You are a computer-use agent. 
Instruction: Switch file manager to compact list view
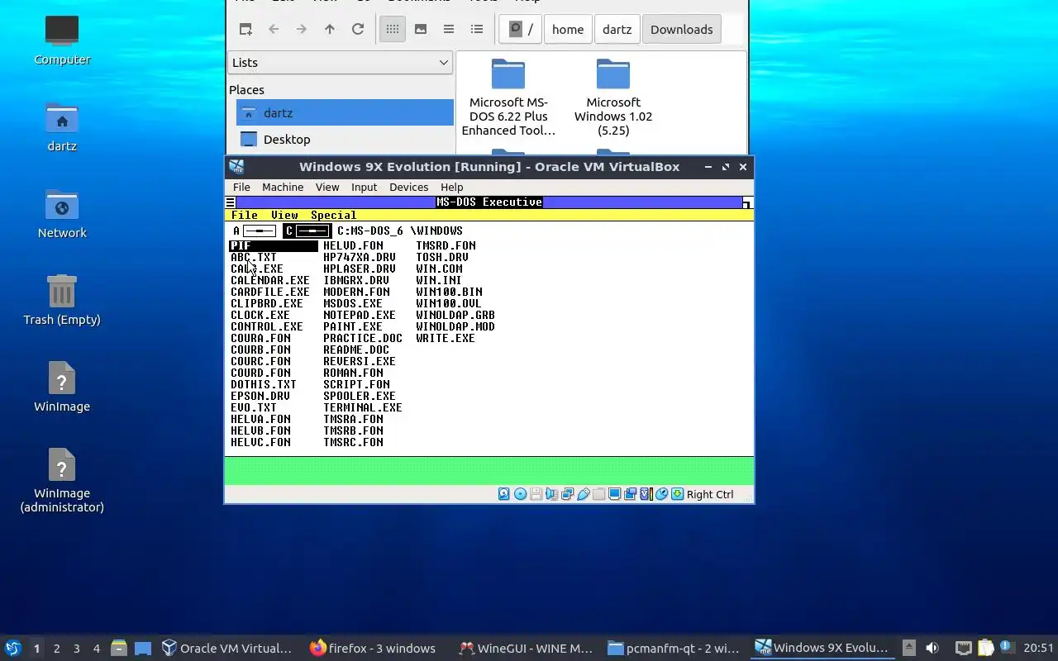[x=449, y=29]
